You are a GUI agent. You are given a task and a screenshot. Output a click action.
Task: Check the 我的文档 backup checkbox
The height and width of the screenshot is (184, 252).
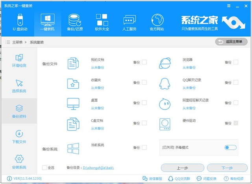pos(144,62)
